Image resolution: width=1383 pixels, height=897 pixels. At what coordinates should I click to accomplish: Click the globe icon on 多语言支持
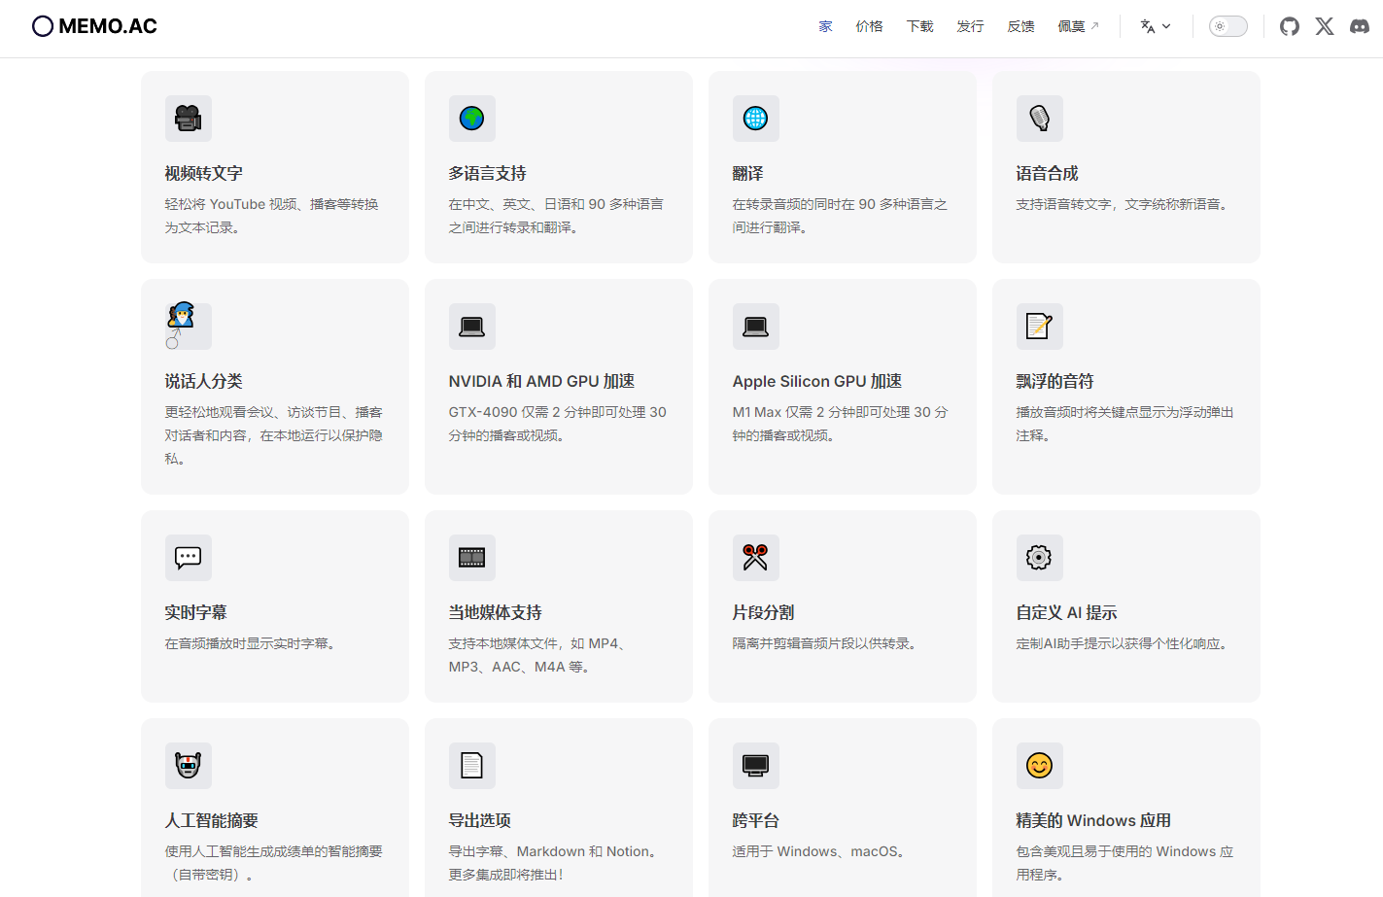[x=472, y=119]
